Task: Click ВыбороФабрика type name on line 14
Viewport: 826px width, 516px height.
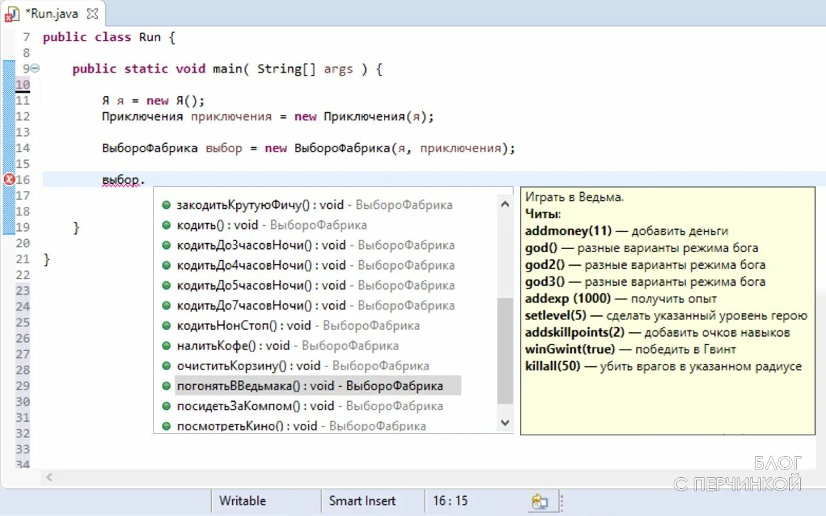Action: pos(150,148)
